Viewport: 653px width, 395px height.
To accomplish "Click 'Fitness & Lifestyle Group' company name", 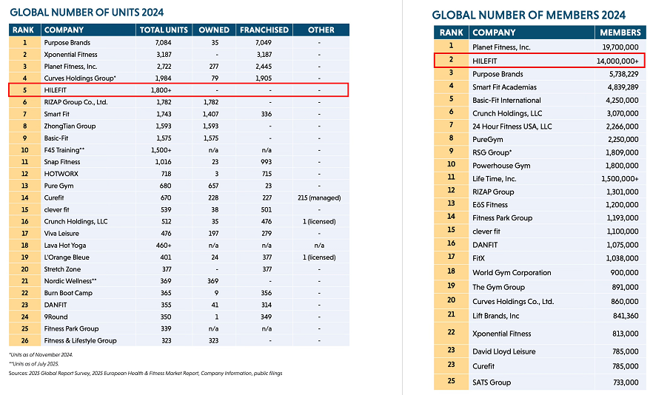I will (81, 341).
